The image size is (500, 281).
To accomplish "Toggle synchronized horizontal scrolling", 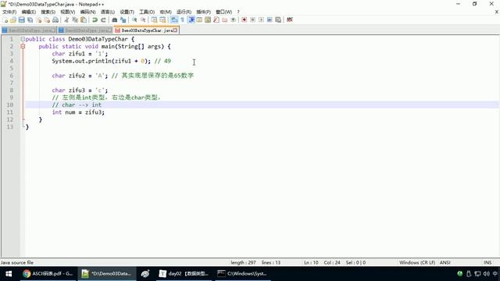I will coord(163,20).
